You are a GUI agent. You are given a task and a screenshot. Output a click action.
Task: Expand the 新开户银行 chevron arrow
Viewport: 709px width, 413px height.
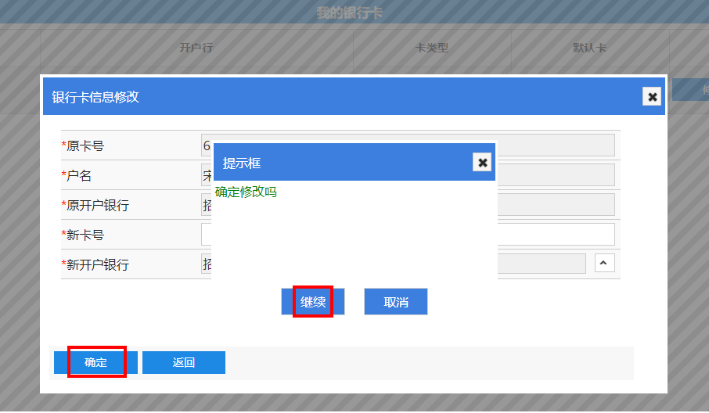(605, 263)
